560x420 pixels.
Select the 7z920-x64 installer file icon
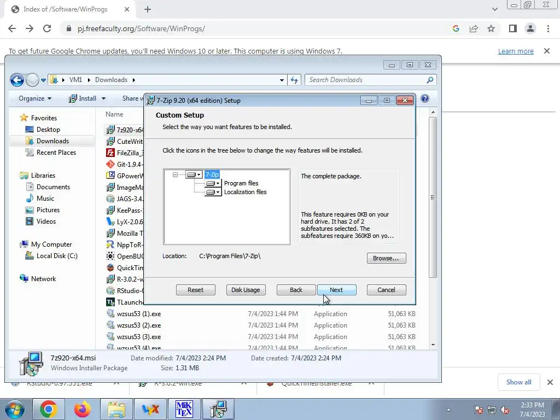click(x=110, y=130)
